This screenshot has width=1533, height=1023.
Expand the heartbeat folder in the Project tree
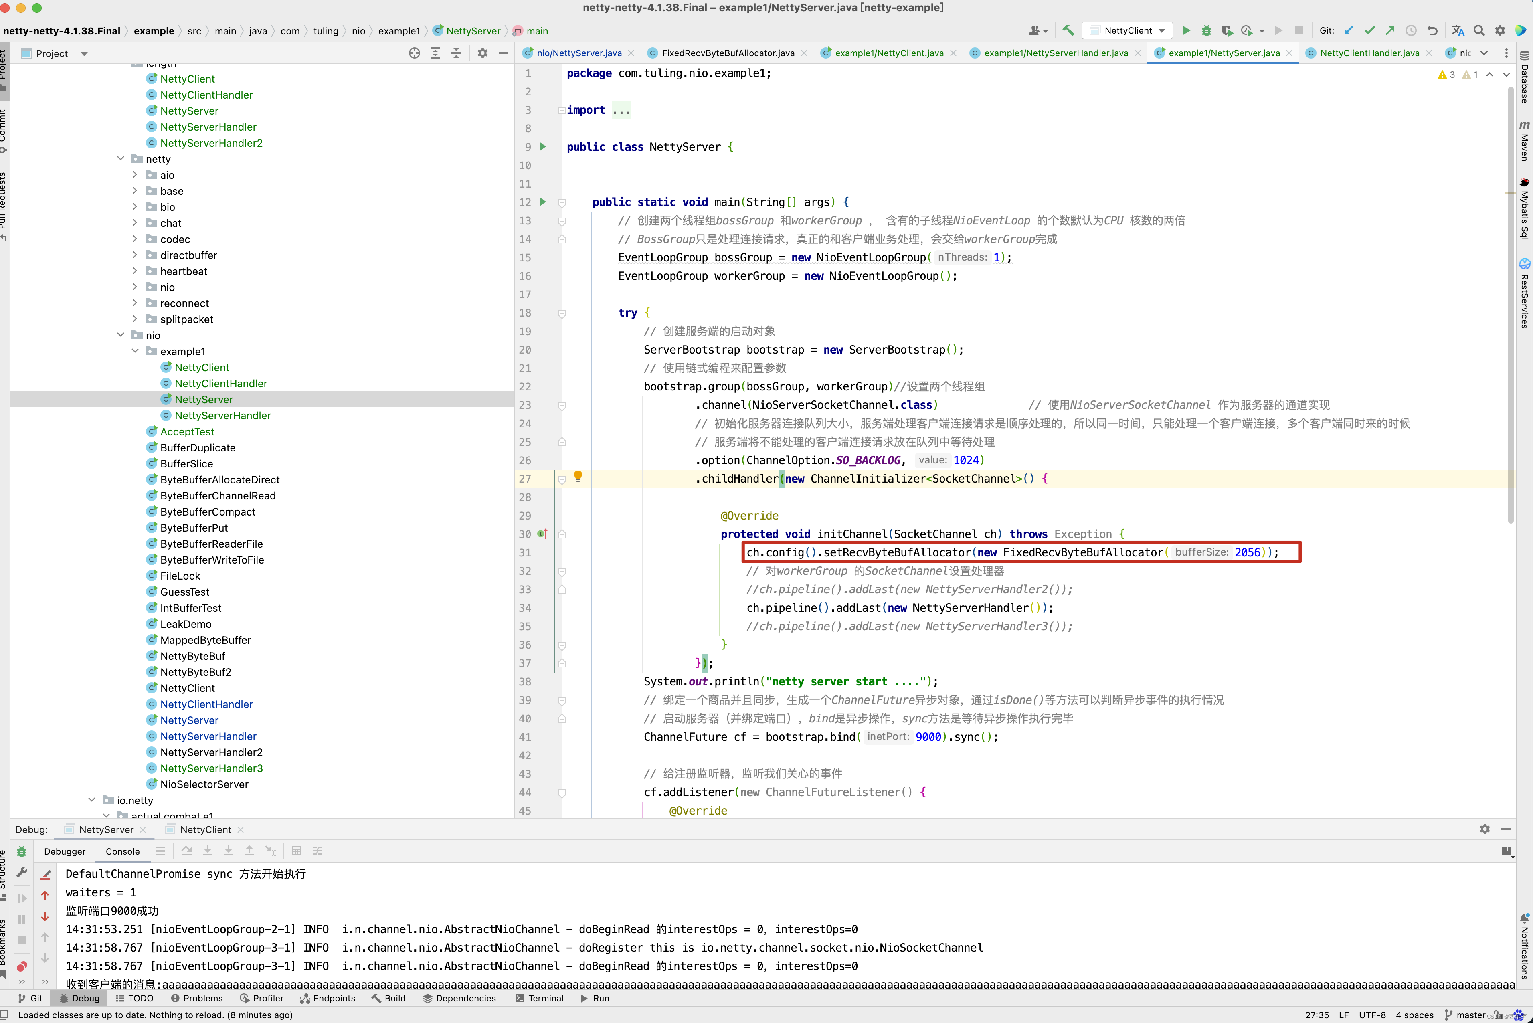(135, 271)
